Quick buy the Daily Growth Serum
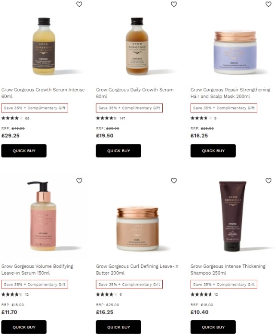The height and width of the screenshot is (336, 276). pyautogui.click(x=119, y=151)
